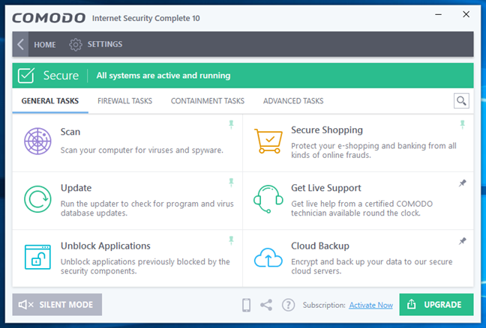
Task: Open Unblock Applications via its title
Action: (106, 246)
